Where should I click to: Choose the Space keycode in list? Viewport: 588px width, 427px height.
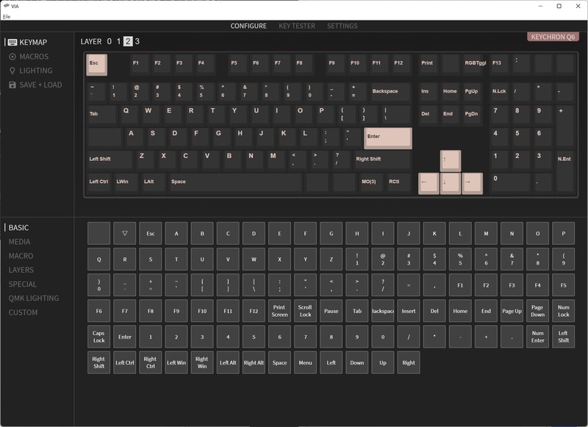pyautogui.click(x=279, y=362)
